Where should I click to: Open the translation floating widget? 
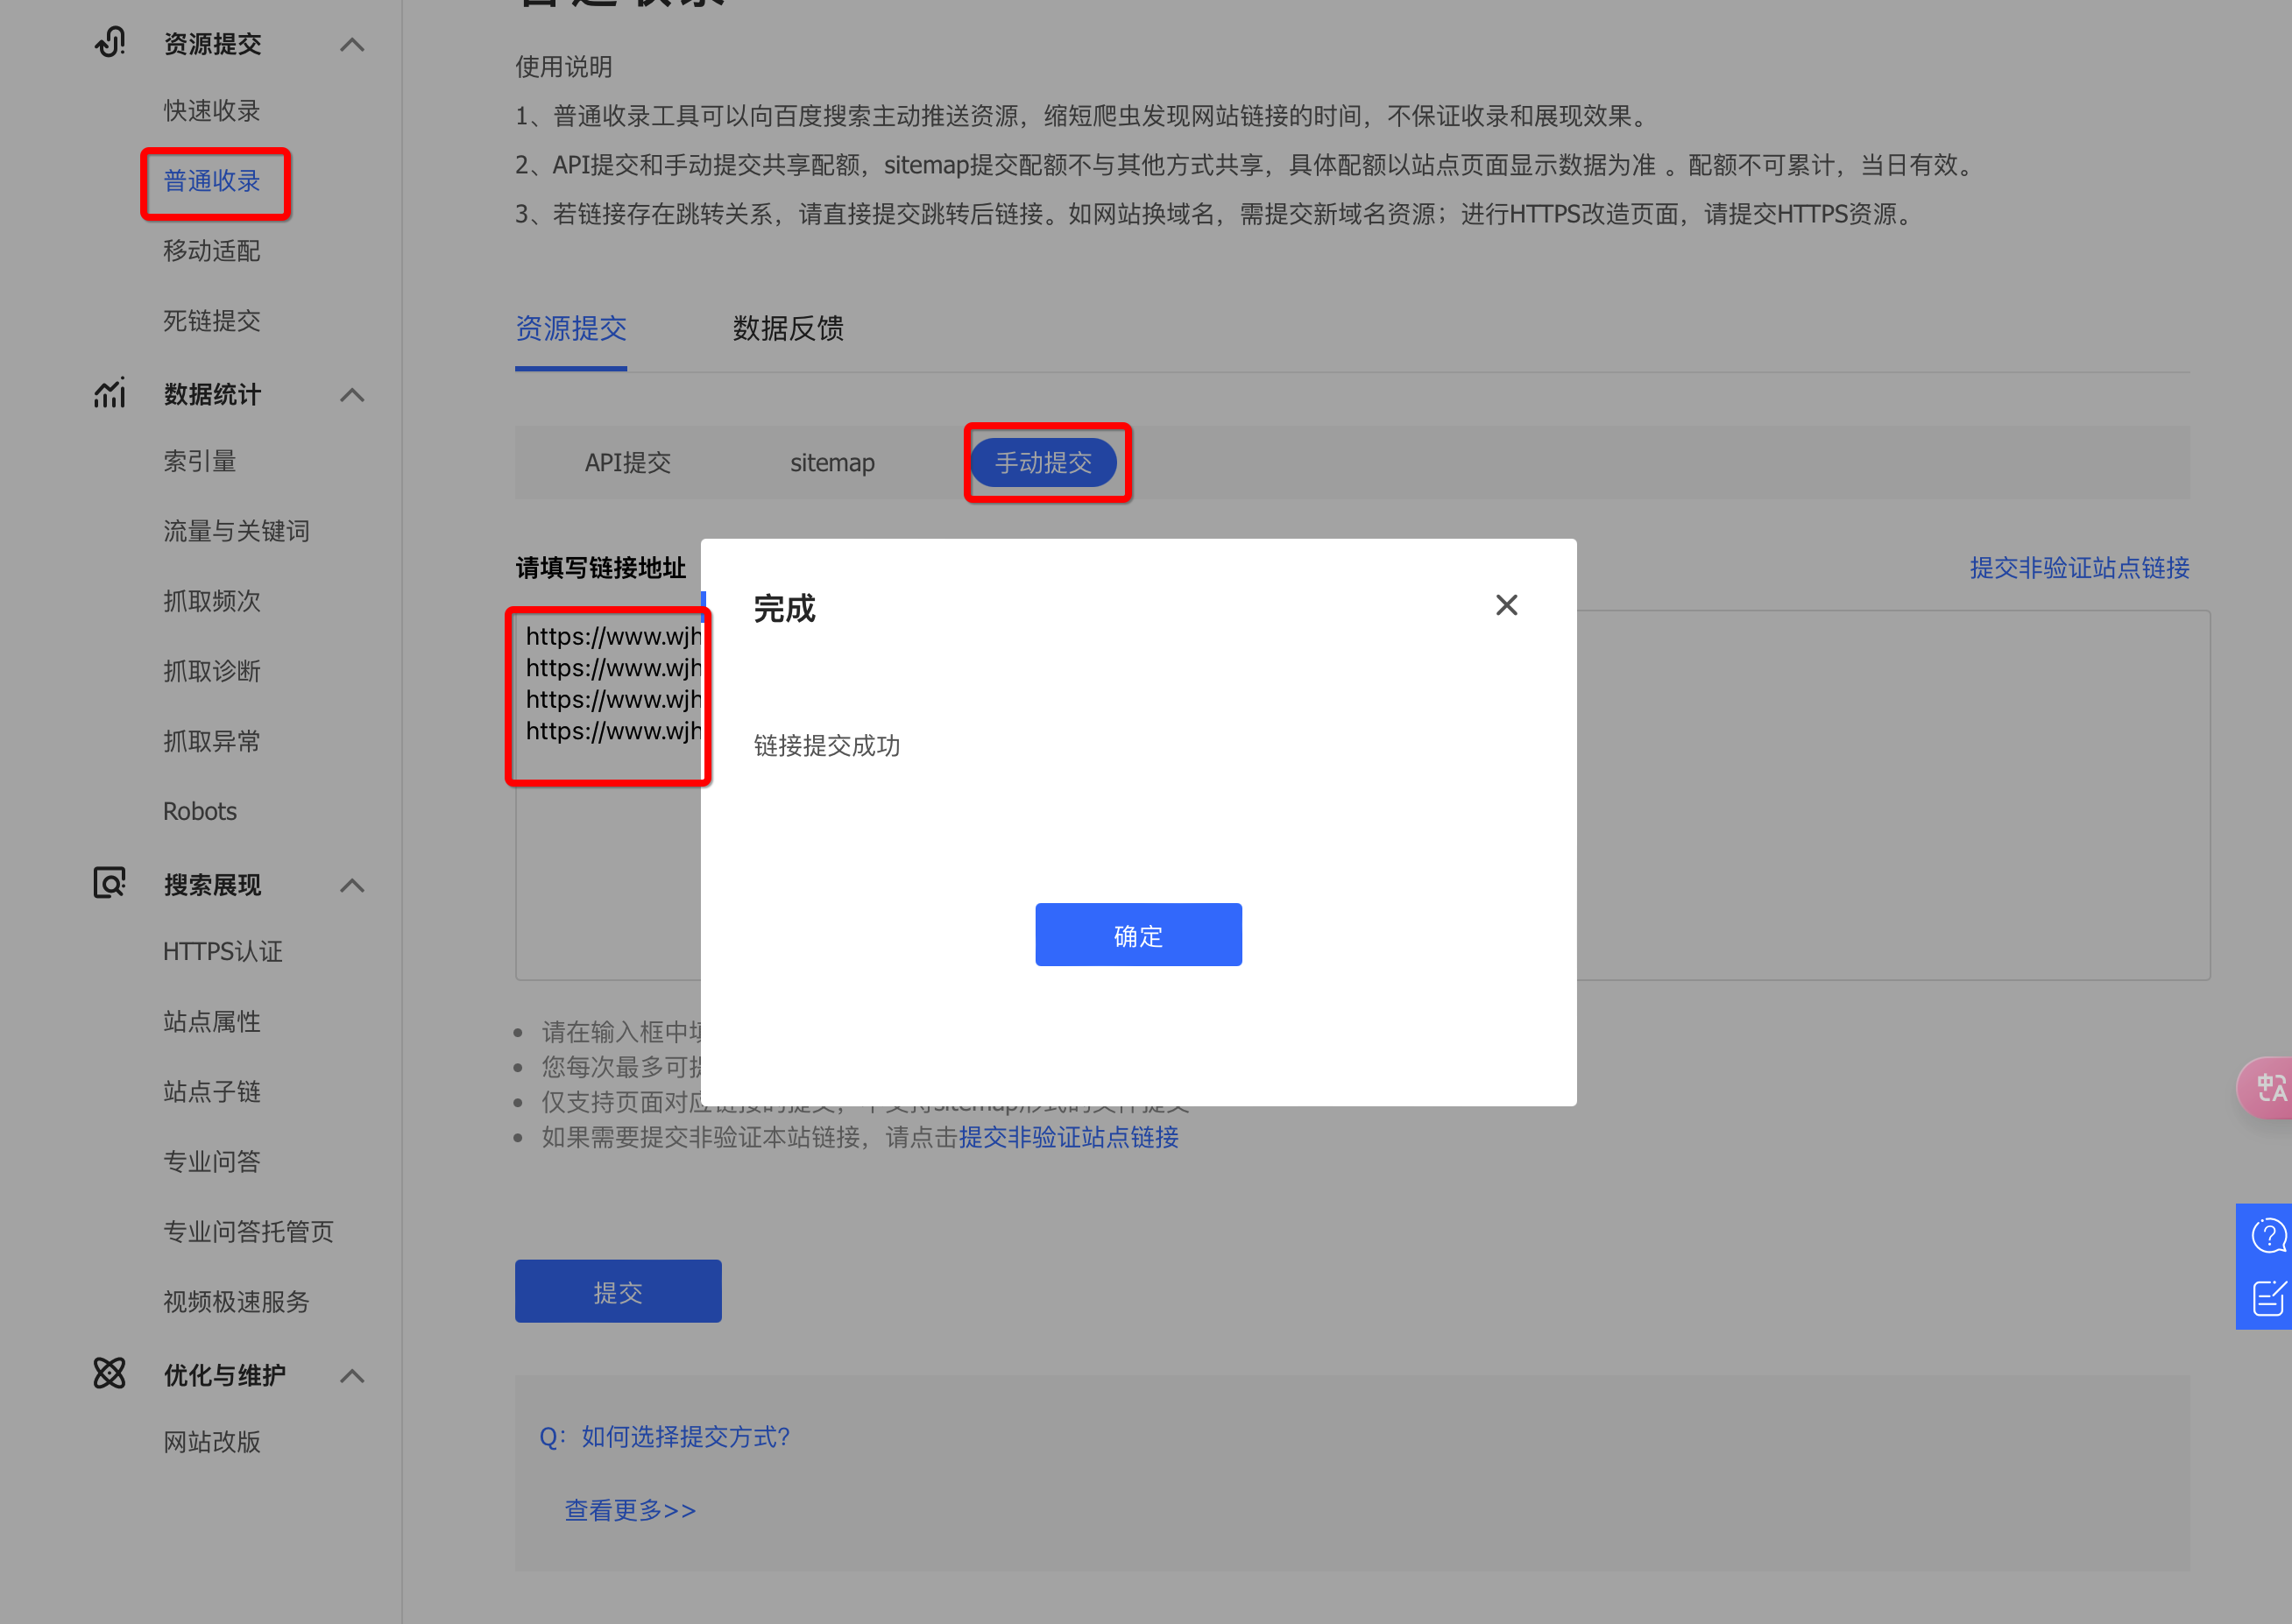click(x=2266, y=1088)
